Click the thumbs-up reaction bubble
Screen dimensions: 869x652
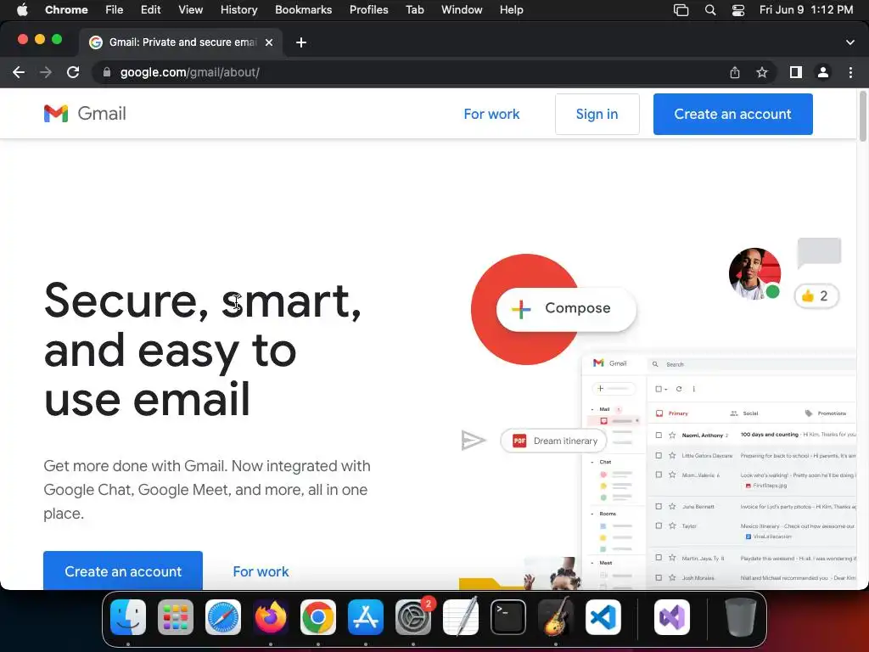(816, 296)
